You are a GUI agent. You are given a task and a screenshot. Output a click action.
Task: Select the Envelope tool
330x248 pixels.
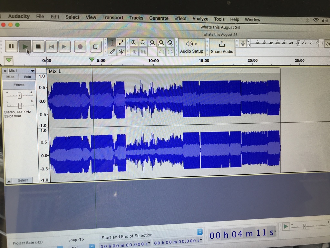121,43
